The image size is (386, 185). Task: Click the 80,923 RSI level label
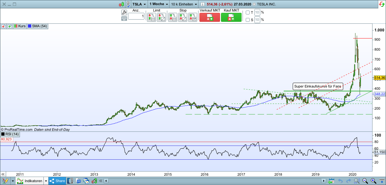click(x=6, y=139)
